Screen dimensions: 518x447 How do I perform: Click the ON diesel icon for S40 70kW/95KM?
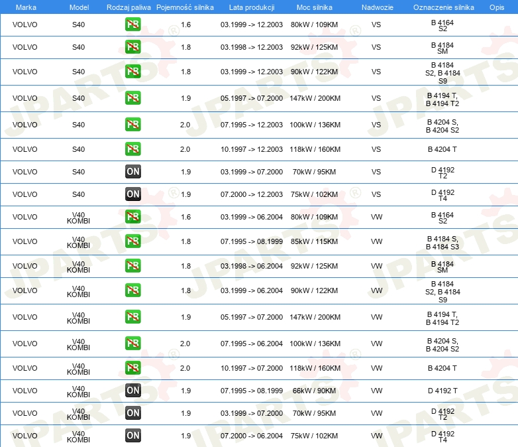[x=132, y=172]
